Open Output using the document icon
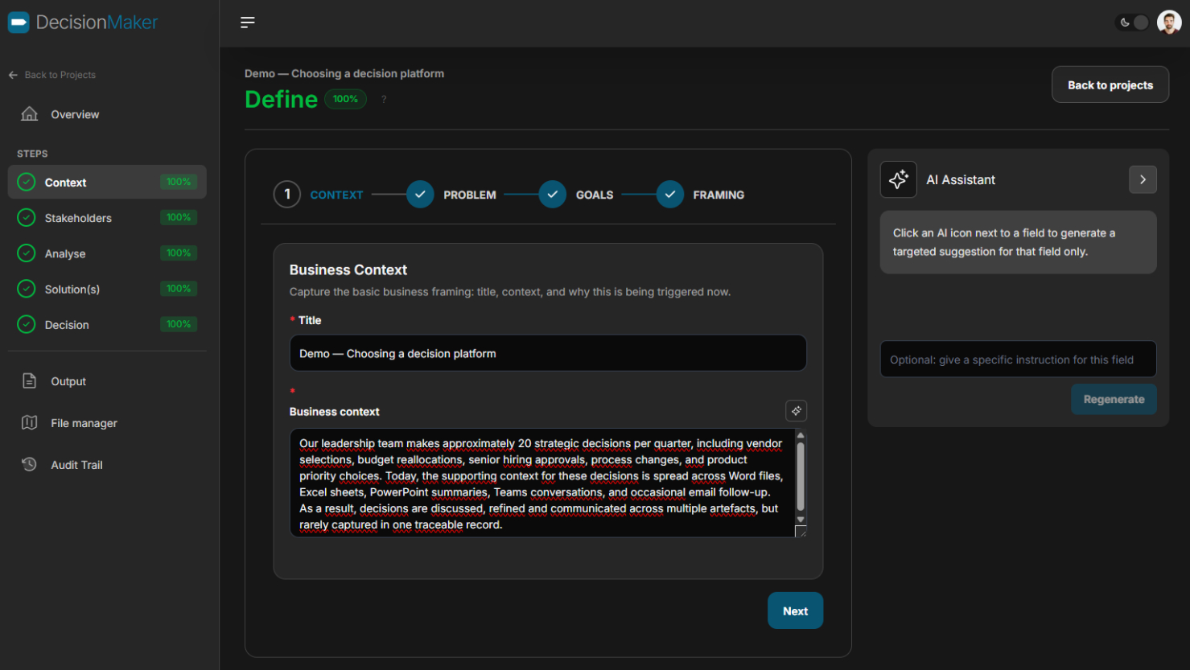Image resolution: width=1190 pixels, height=670 pixels. point(29,380)
